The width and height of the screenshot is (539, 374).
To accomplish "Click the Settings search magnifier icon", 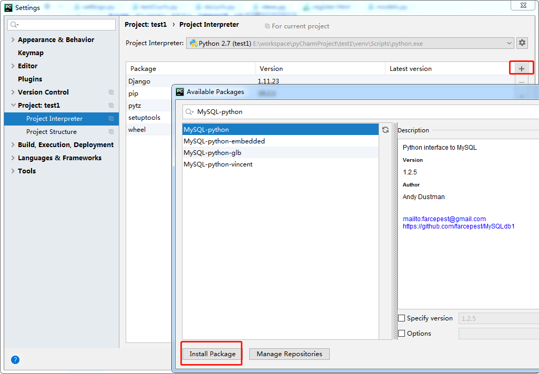I will coord(14,25).
